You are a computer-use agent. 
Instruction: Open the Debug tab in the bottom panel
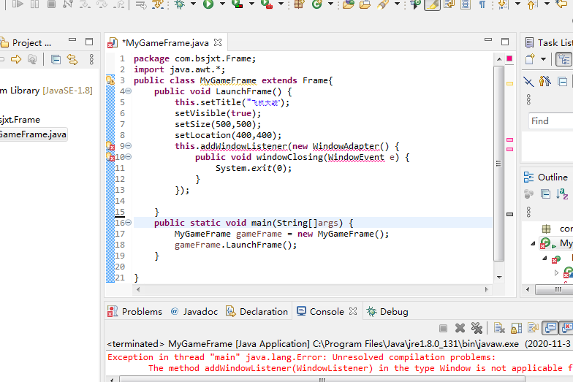tap(387, 311)
